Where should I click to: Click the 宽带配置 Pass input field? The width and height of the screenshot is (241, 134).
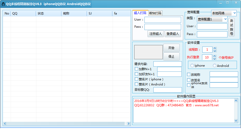tap(212, 34)
